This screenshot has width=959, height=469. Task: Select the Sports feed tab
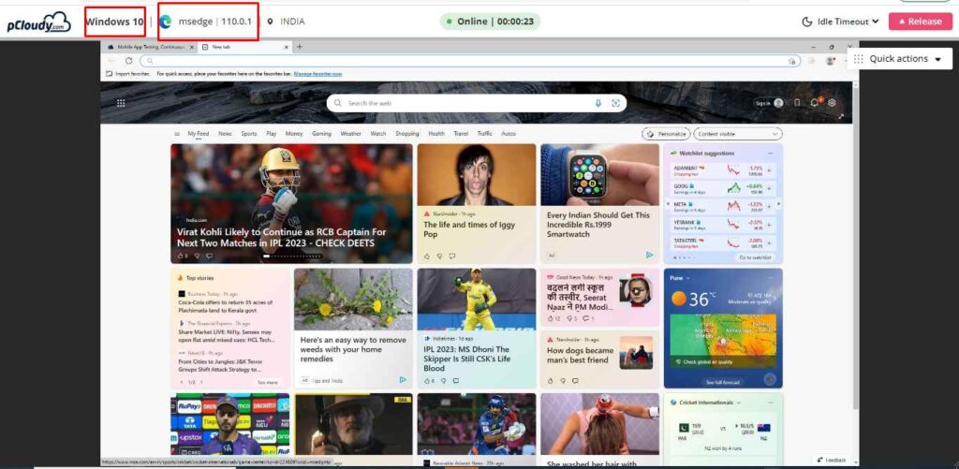249,133
